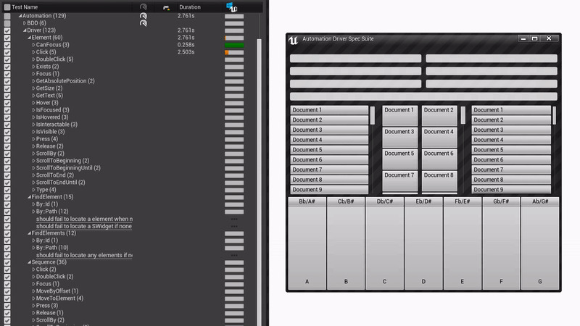This screenshot has height=326, width=580.
Task: Click the Smoke test filter icon in header
Action: pyautogui.click(x=143, y=7)
